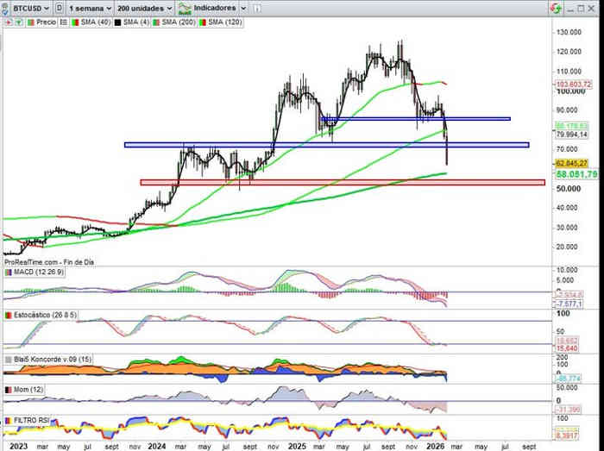
Task: Click the price style icon next to Precio
Action: pyautogui.click(x=64, y=21)
